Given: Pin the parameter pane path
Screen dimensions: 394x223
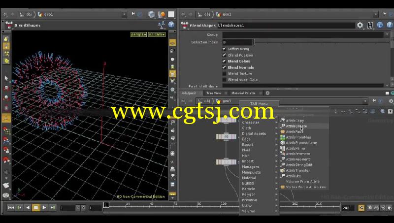Looking at the screenshot, I should 385,14.
